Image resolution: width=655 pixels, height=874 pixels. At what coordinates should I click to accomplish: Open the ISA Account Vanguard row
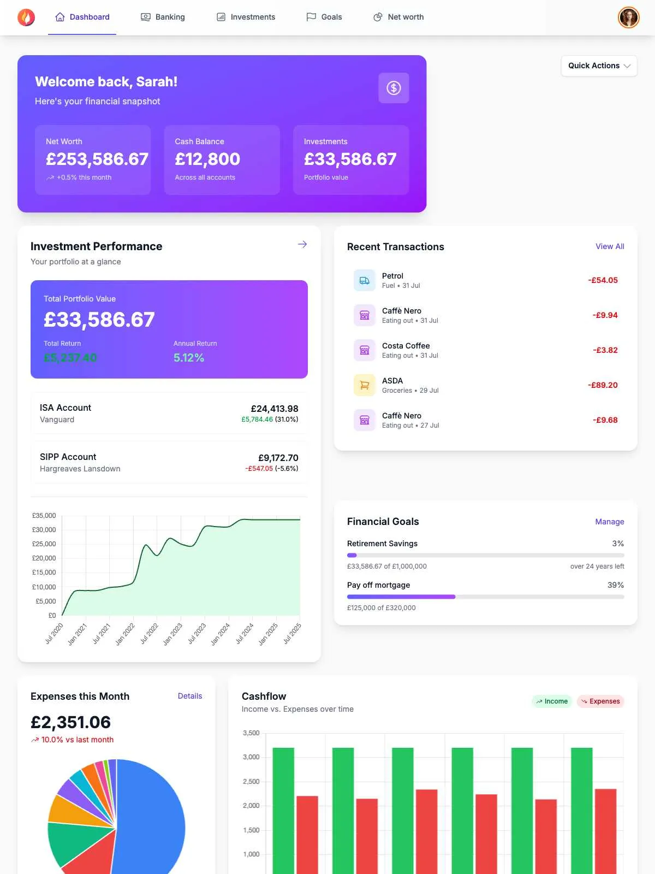169,414
